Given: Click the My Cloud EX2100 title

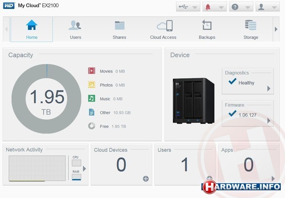Looking at the screenshot, I should point(38,5).
